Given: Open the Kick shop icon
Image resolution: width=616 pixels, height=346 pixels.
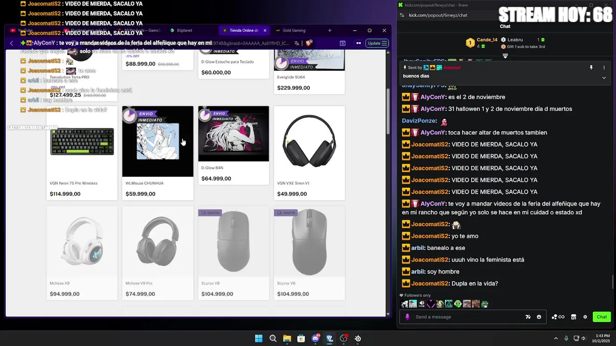Looking at the screenshot, I should [574, 317].
